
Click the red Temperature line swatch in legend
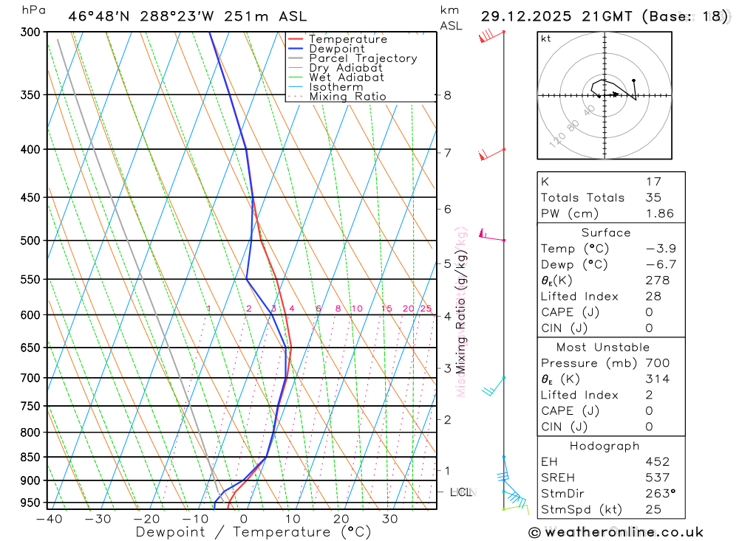[x=296, y=39]
